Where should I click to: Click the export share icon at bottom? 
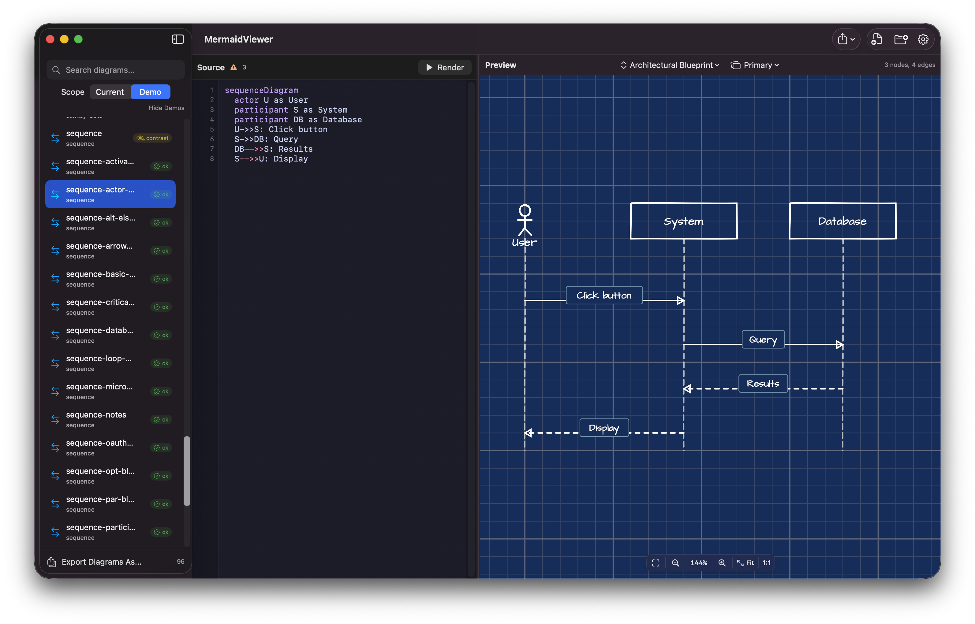(51, 562)
